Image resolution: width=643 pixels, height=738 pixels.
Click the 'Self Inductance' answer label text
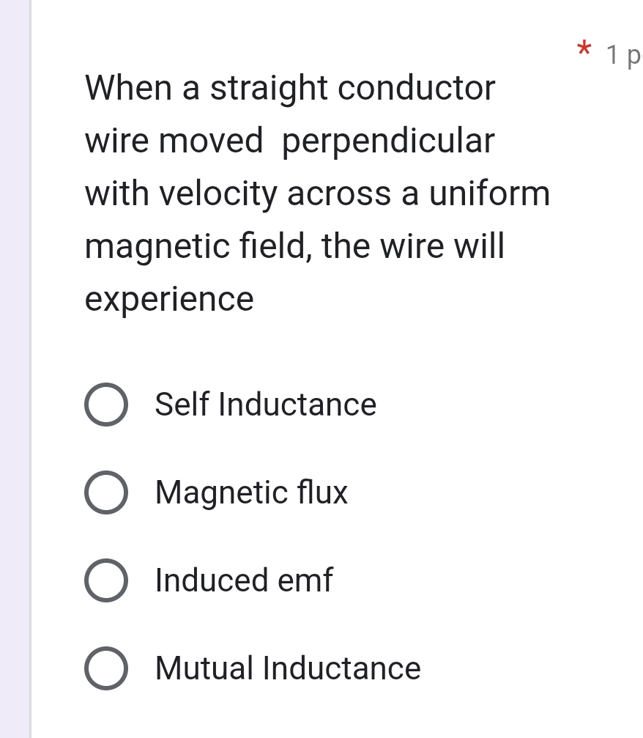pyautogui.click(x=266, y=405)
